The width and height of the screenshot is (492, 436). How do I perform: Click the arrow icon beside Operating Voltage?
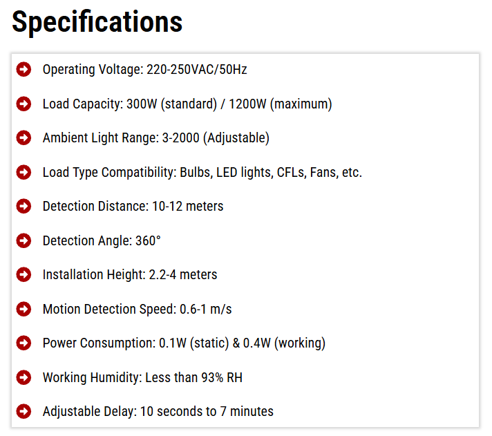tap(23, 69)
